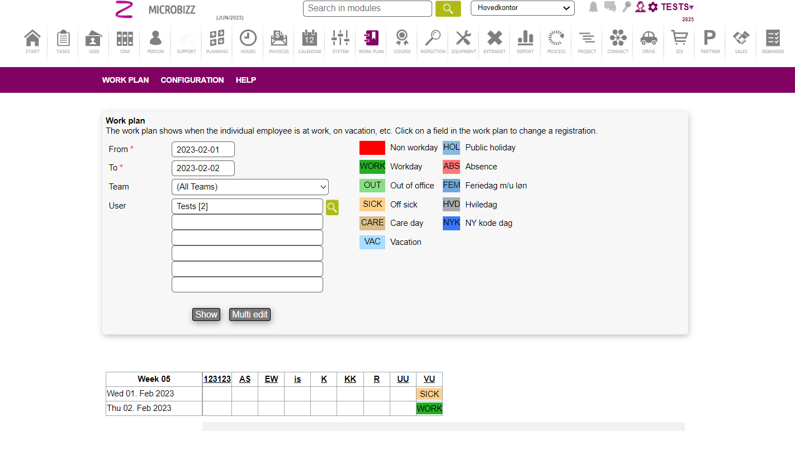Click the user lookup magnifier icon
The image size is (795, 459).
(x=332, y=207)
